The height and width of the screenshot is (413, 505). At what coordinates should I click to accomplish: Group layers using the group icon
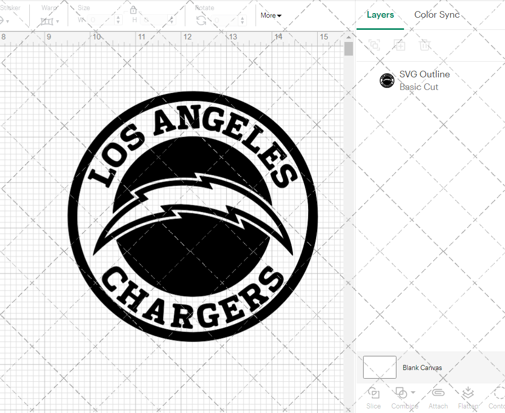(x=374, y=45)
